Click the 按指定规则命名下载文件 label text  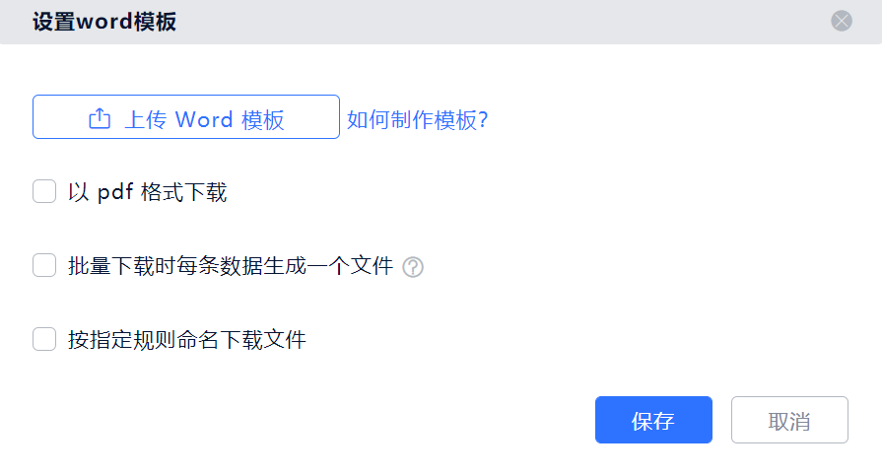pyautogui.click(x=187, y=340)
